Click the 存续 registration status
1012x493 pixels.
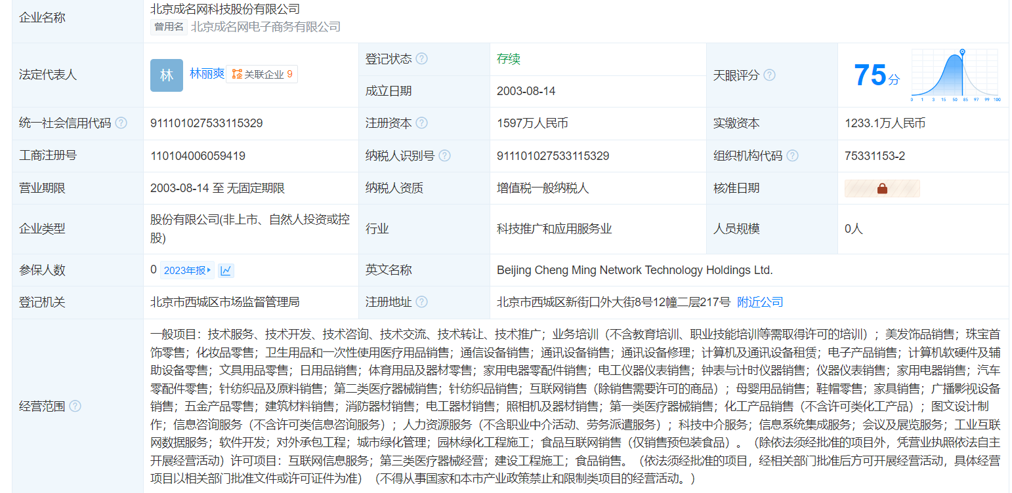click(x=509, y=59)
